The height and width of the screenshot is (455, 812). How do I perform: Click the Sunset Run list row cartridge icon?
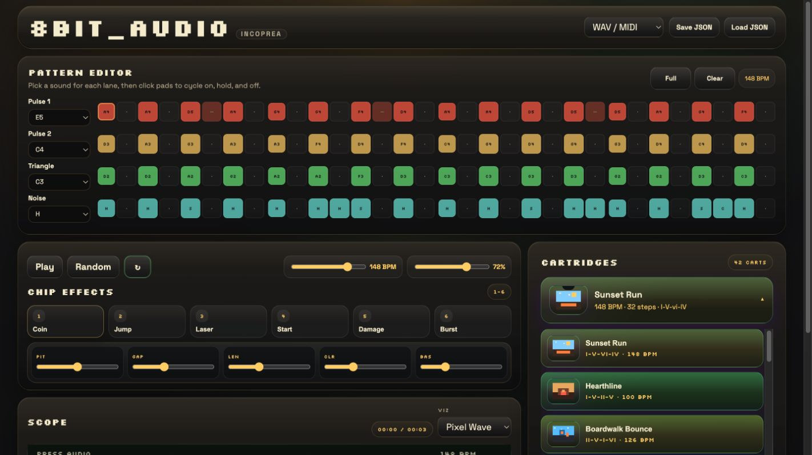coord(563,348)
